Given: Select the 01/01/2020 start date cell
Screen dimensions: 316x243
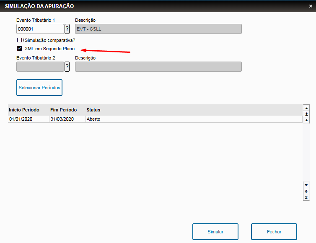Looking at the screenshot, I should coord(28,119).
